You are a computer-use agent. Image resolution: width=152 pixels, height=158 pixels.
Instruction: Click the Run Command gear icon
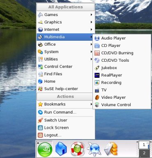(40, 112)
